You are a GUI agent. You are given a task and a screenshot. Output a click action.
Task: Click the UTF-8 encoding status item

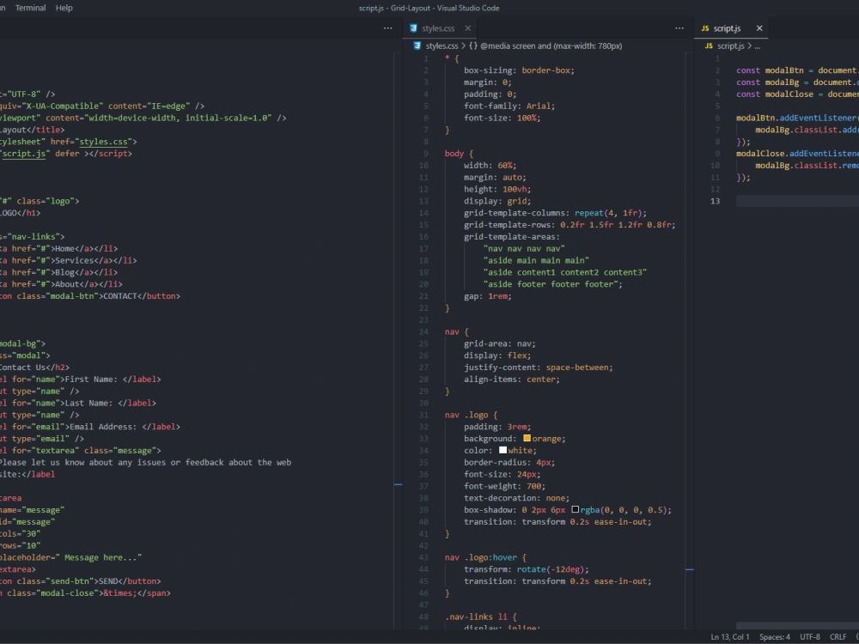tap(810, 637)
